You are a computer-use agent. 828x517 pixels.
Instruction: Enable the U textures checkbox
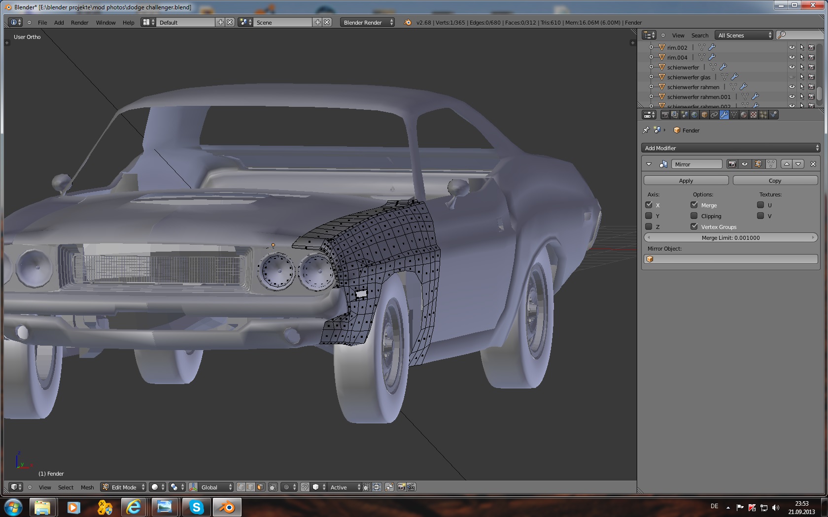point(760,205)
